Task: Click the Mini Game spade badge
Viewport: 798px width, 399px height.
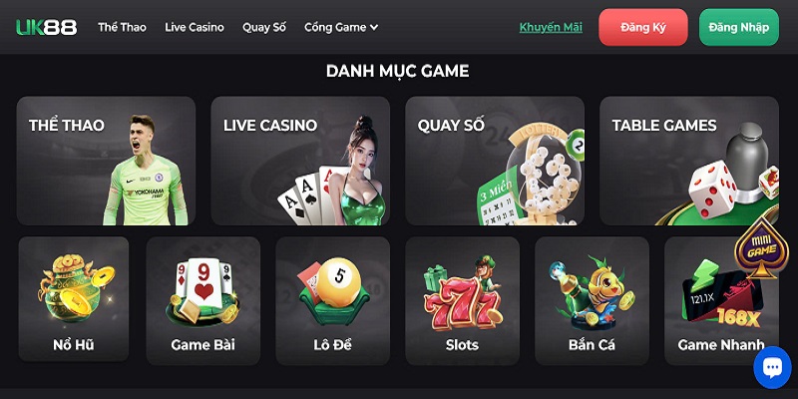Action: pos(761,246)
